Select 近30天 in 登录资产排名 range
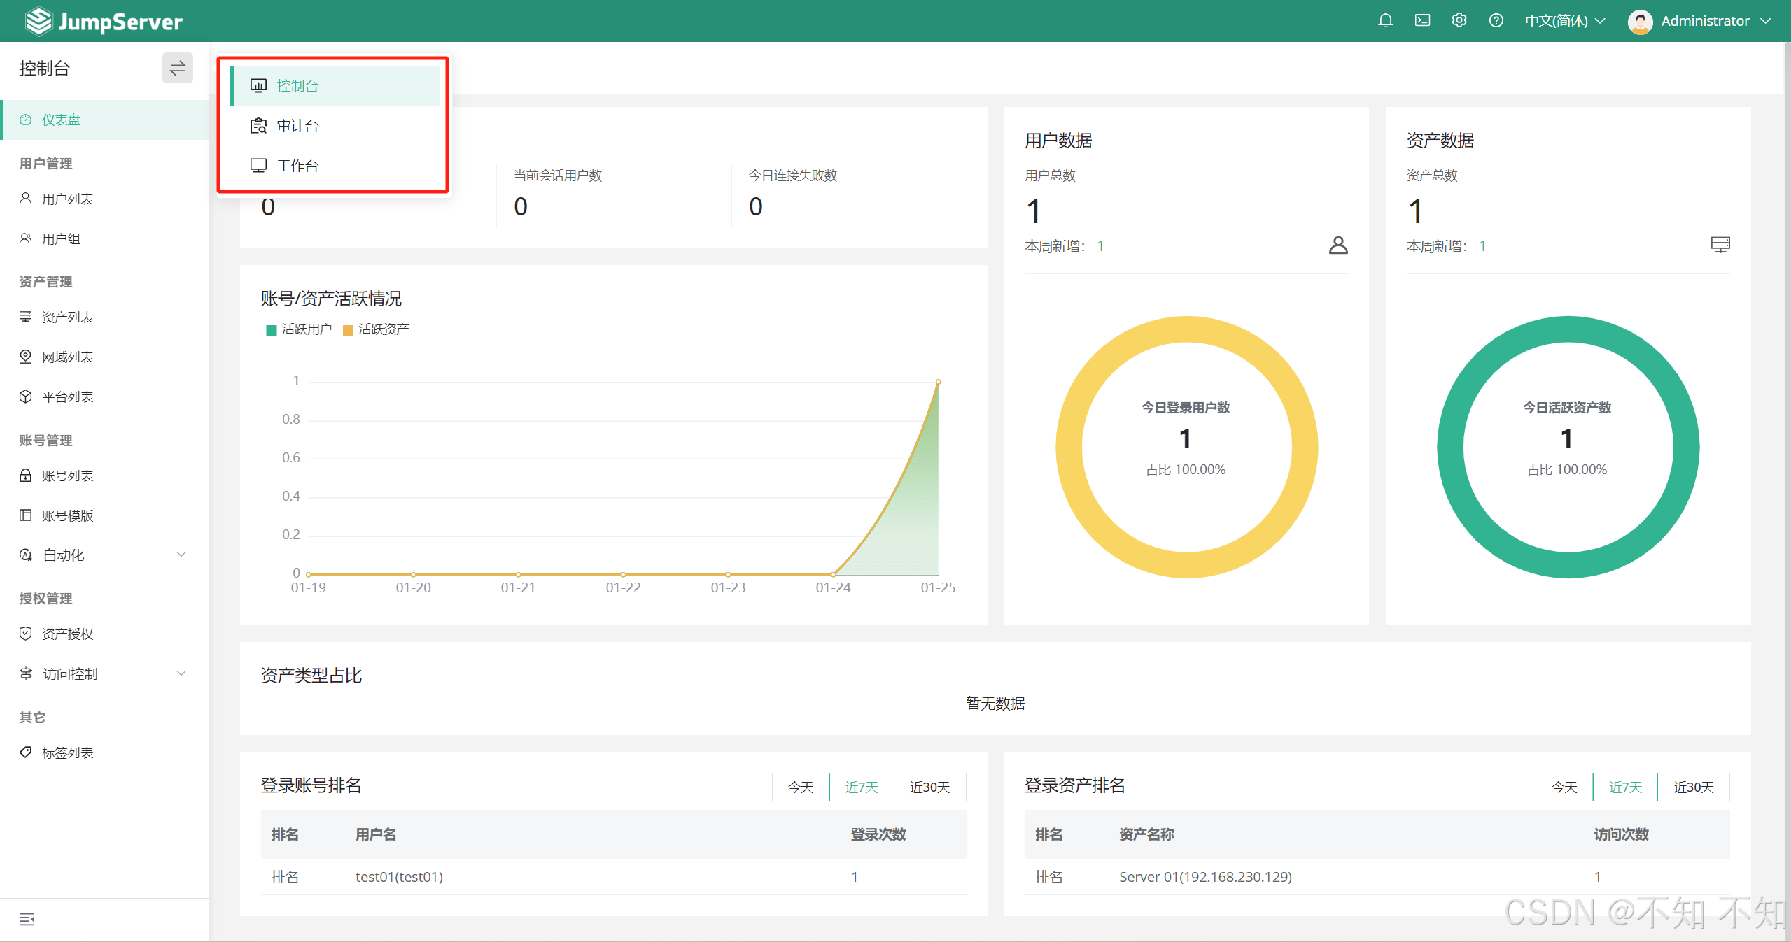Screen dimensions: 1791x942 pyautogui.click(x=1693, y=787)
